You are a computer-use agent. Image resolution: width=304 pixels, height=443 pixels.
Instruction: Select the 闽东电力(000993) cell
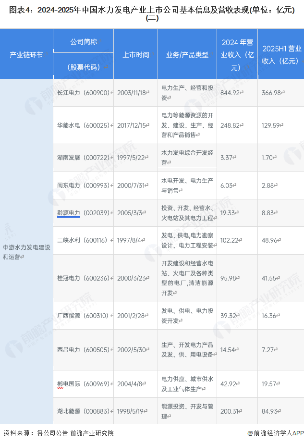(83, 185)
